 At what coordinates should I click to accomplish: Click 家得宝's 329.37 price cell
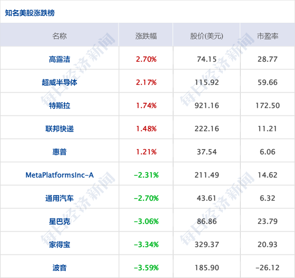pos(206,245)
